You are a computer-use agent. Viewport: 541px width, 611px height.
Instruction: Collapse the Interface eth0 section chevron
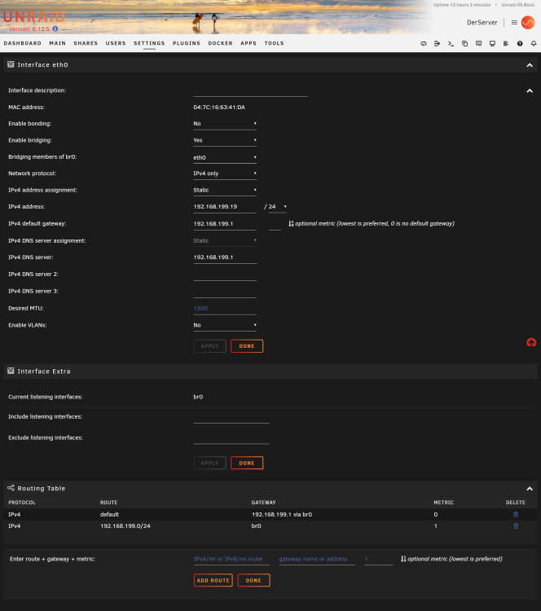[530, 65]
